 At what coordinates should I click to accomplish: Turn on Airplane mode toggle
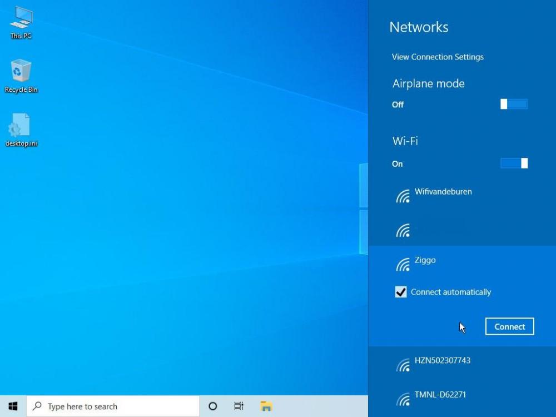(x=514, y=104)
